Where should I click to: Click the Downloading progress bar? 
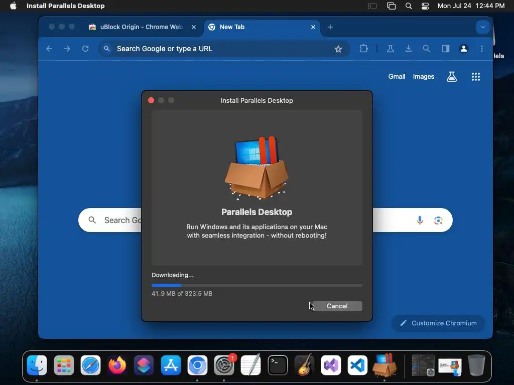pos(256,285)
